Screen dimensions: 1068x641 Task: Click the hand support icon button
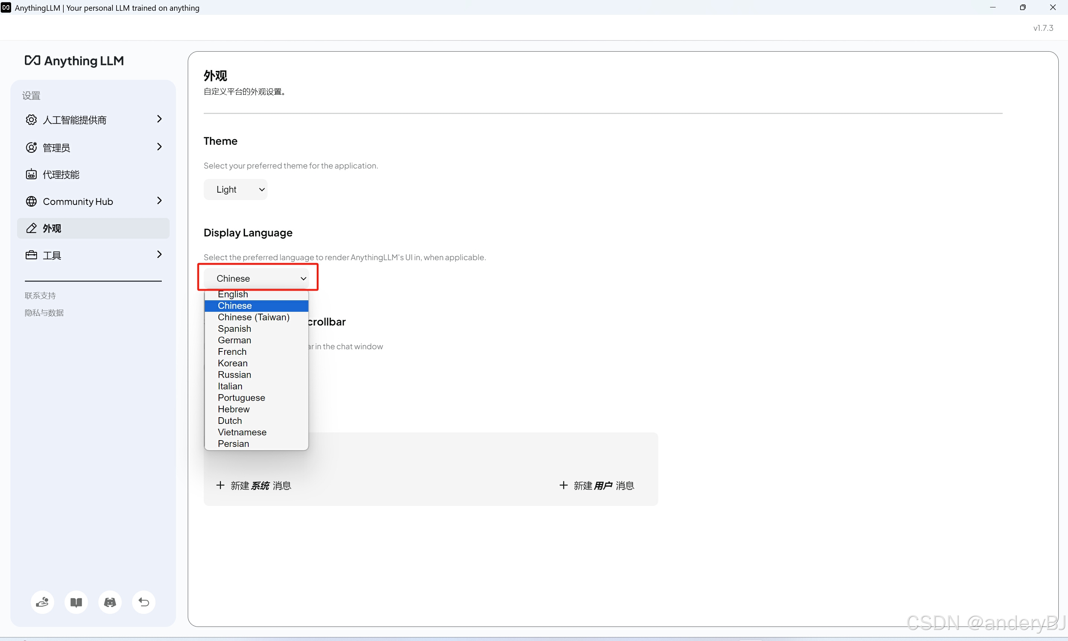(x=42, y=602)
